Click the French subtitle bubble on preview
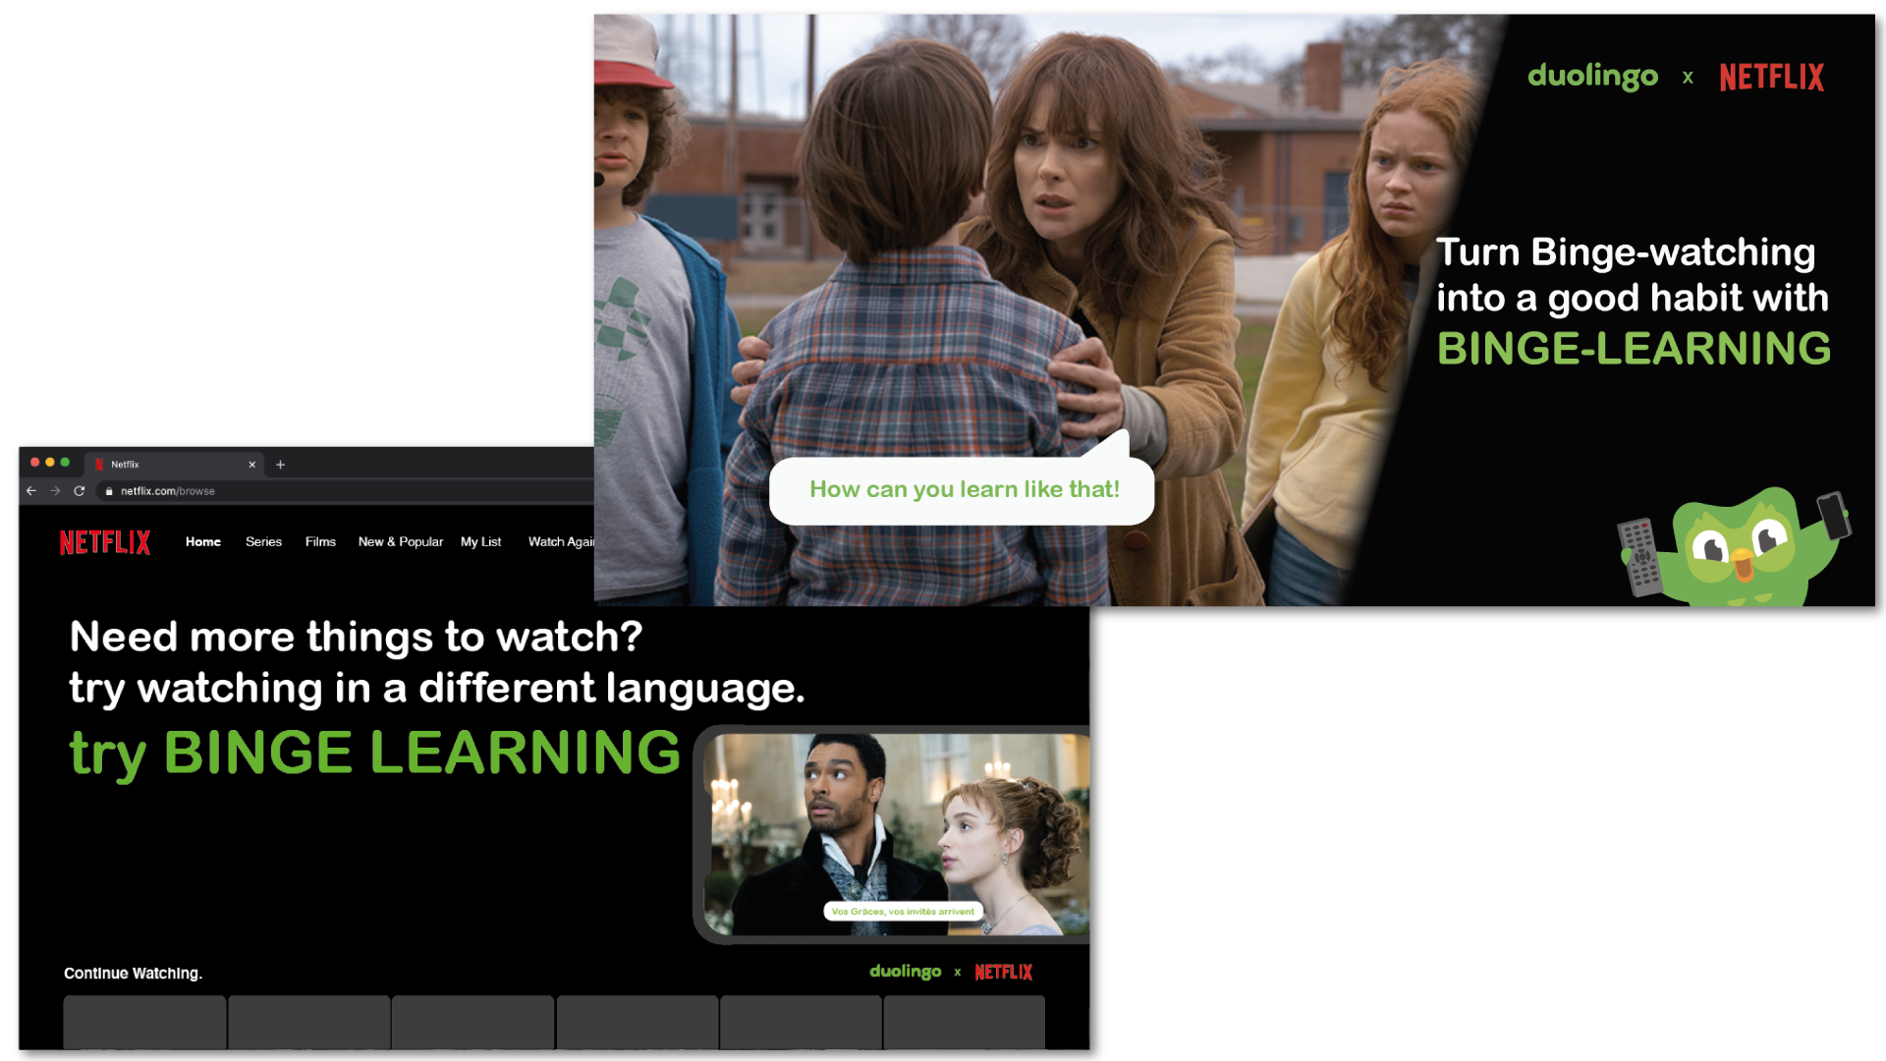The image size is (1886, 1061). 903,912
